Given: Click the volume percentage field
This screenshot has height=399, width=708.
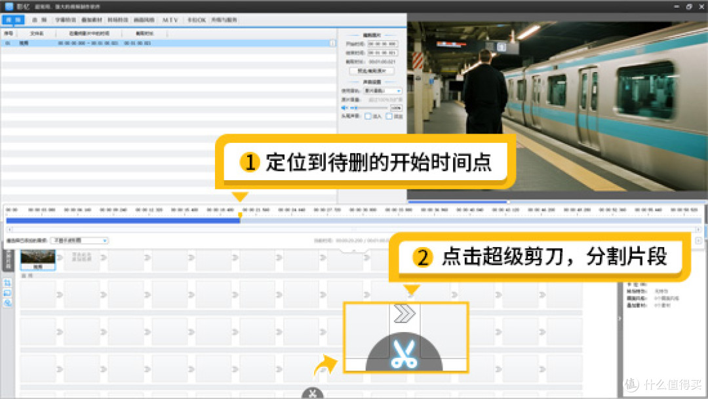Looking at the screenshot, I should click(396, 108).
